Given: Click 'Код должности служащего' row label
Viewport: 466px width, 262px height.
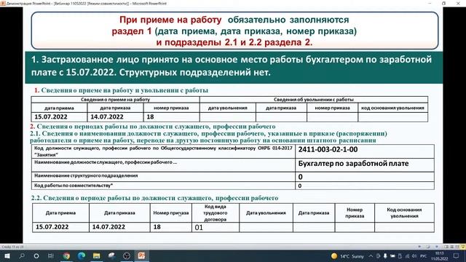Looking at the screenshot, I should (163, 151).
